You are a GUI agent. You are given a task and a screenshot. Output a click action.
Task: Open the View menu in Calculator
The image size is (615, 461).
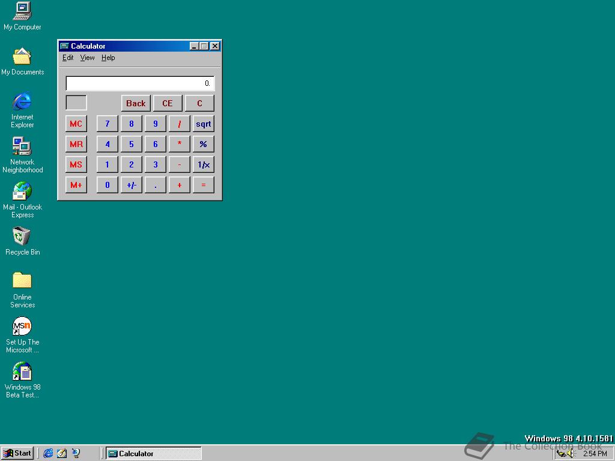(87, 58)
